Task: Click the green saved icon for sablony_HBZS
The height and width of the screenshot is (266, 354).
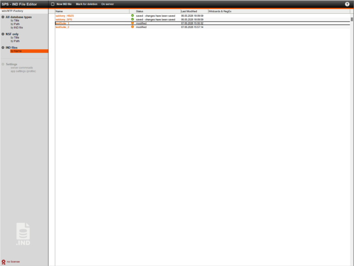Action: coord(133,16)
